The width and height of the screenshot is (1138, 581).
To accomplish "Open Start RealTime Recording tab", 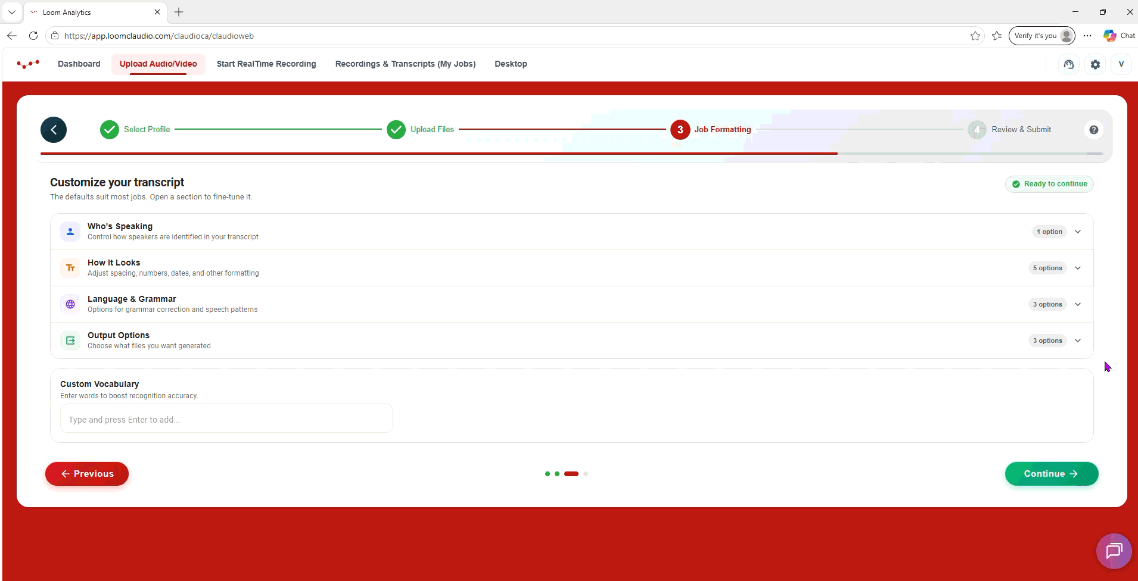I will [266, 64].
